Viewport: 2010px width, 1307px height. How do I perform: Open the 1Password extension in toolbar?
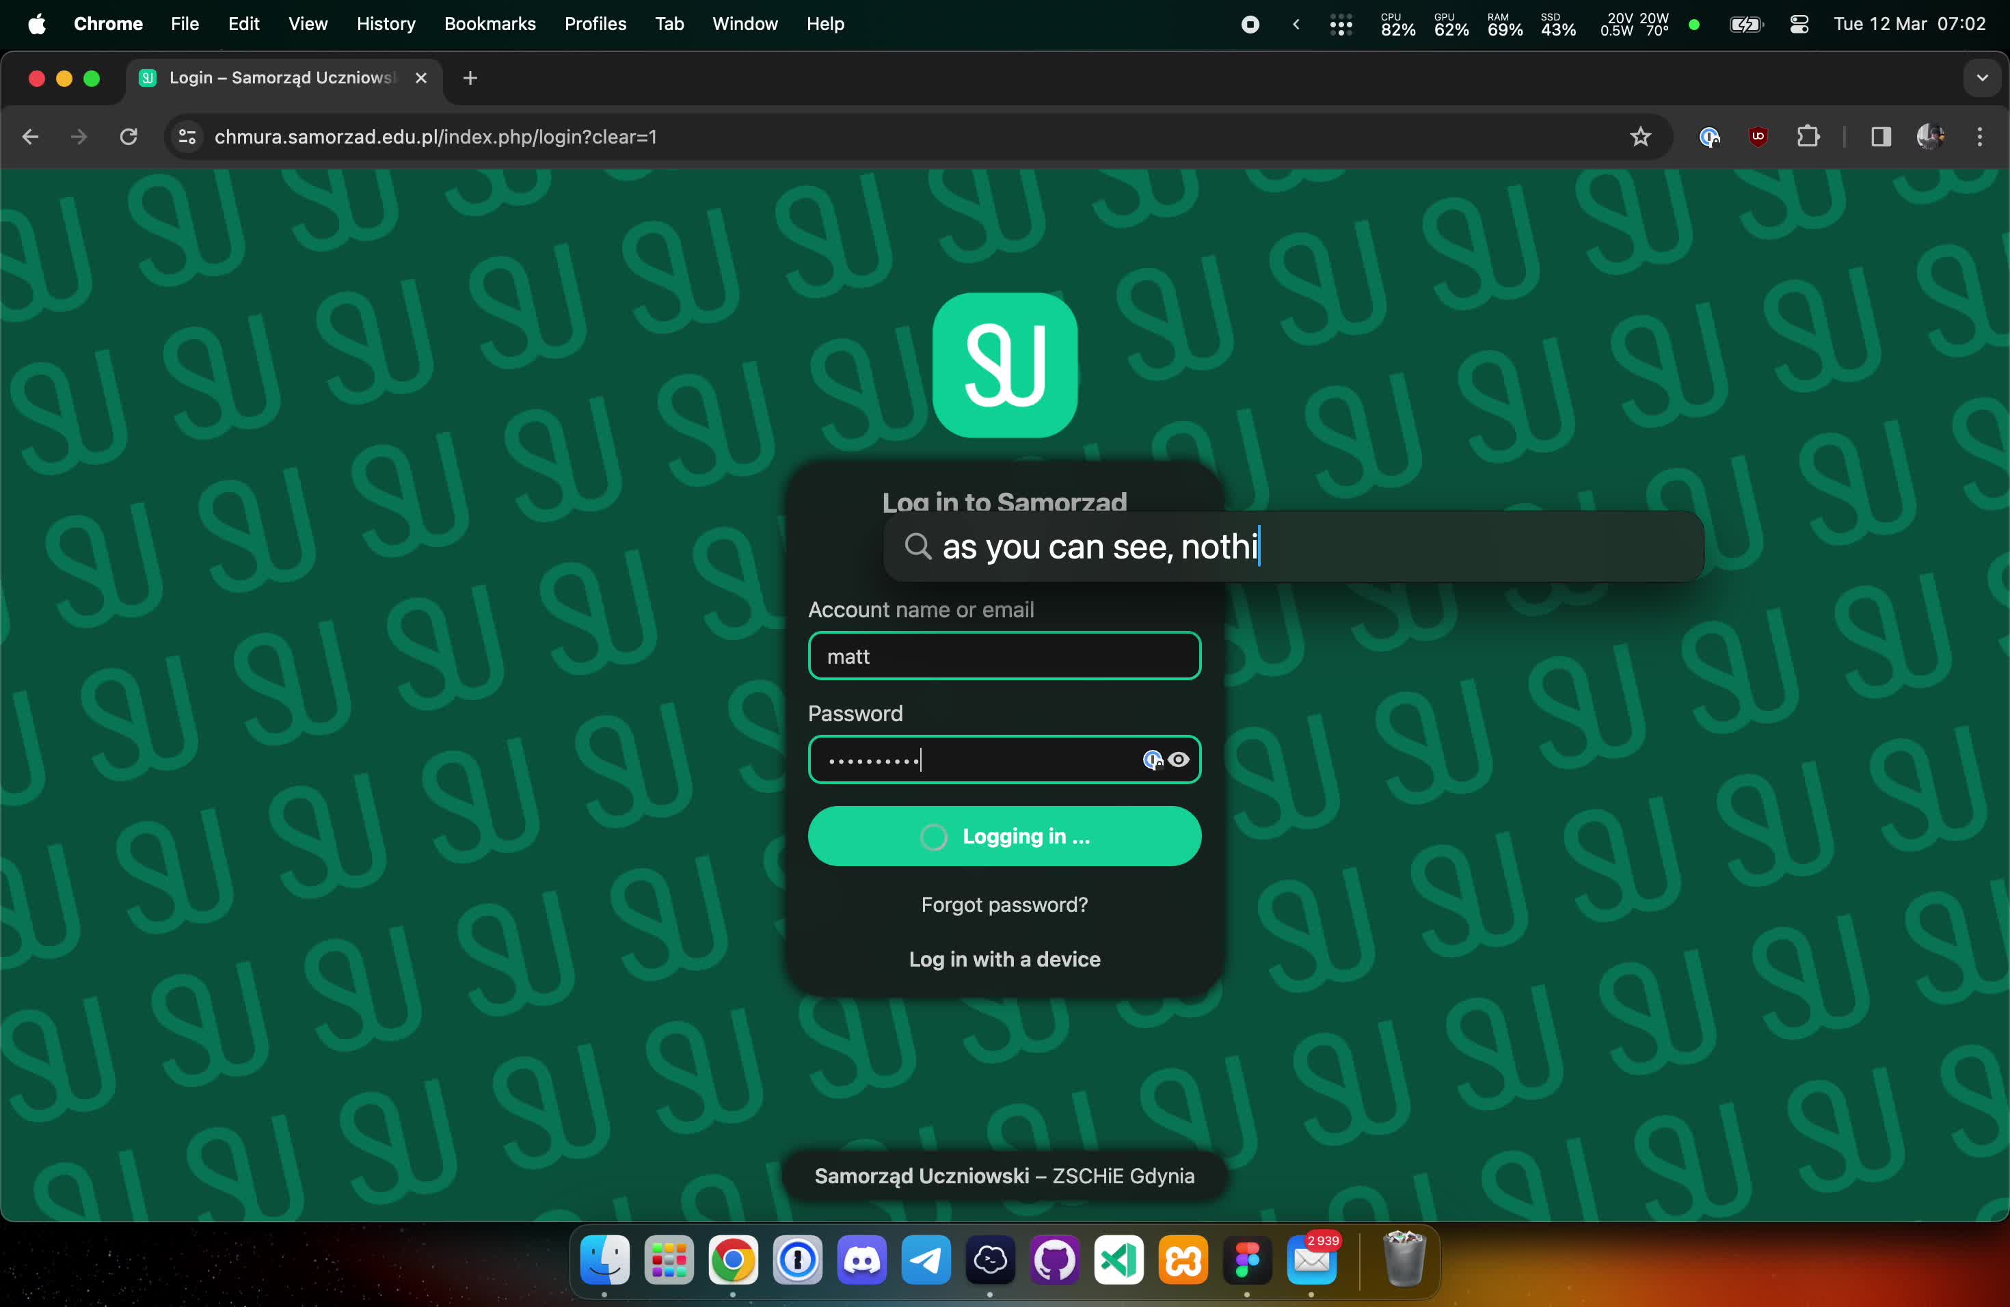pos(1709,137)
